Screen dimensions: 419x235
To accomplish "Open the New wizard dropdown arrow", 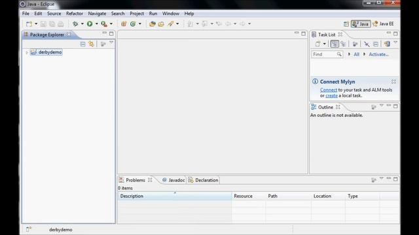I will (x=36, y=23).
